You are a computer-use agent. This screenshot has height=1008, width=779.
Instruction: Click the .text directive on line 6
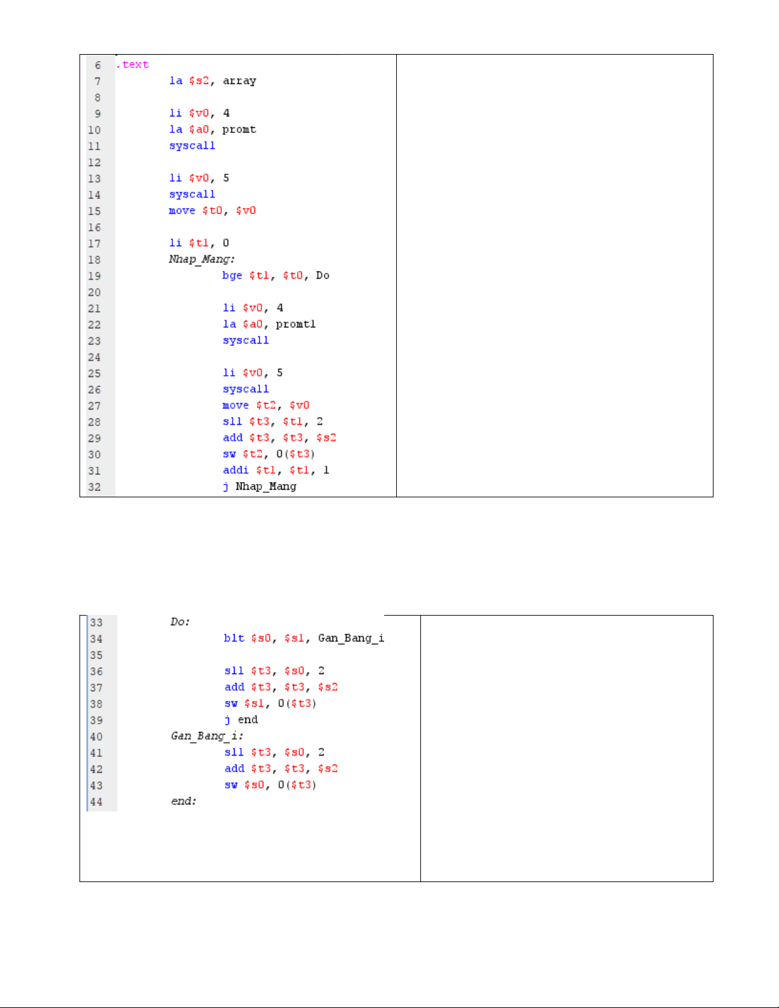(x=132, y=65)
